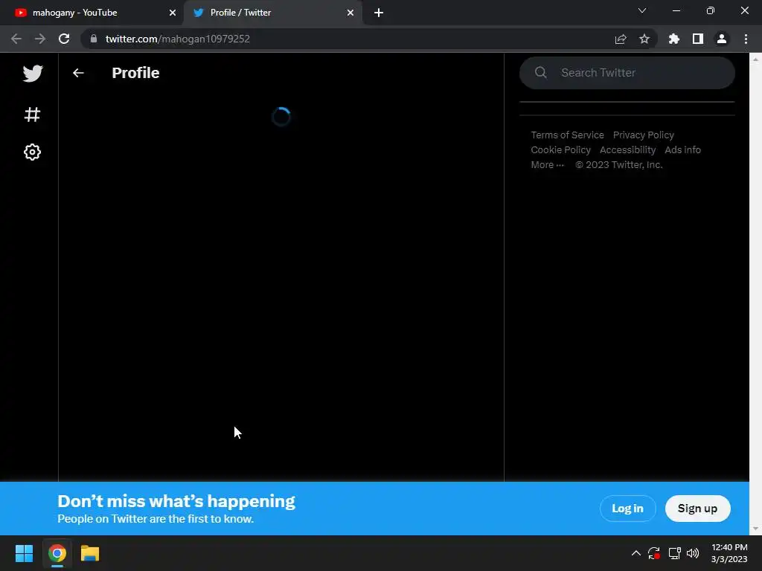Click the Twitter bird logo

[x=33, y=74]
